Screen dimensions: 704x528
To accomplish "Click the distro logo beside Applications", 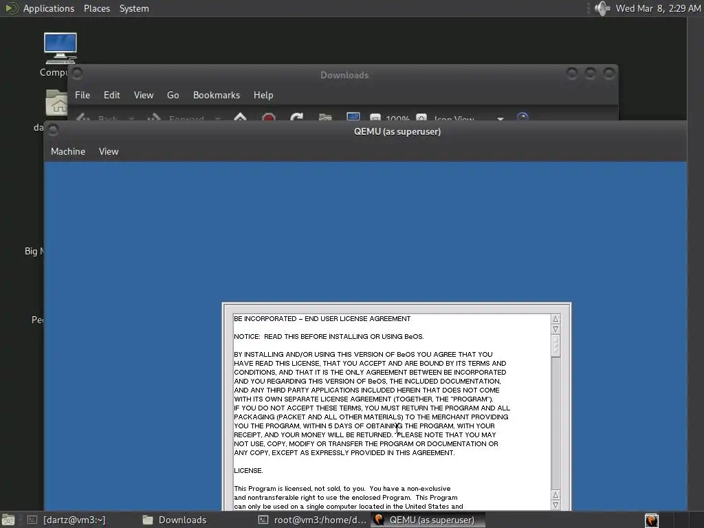I will pos(11,8).
